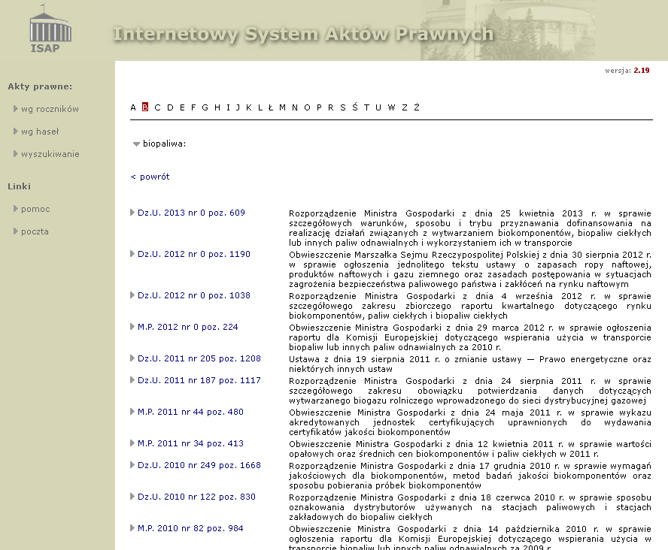This screenshot has width=668, height=550.
Task: Select letter A in alphabet index
Action: pos(133,107)
